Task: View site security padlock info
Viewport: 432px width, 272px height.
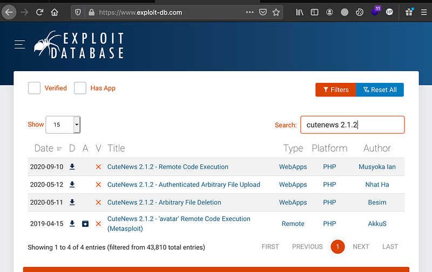Action: [x=91, y=12]
